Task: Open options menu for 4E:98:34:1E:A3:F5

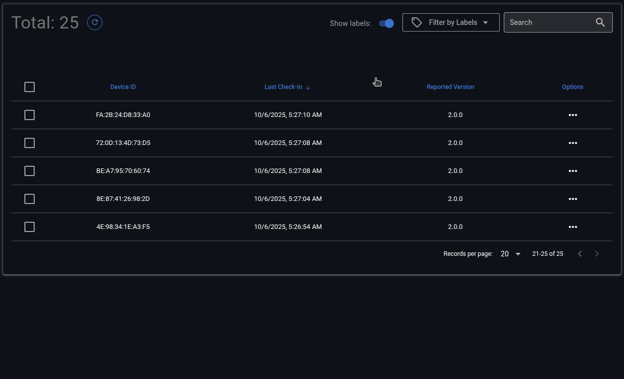Action: 573,227
